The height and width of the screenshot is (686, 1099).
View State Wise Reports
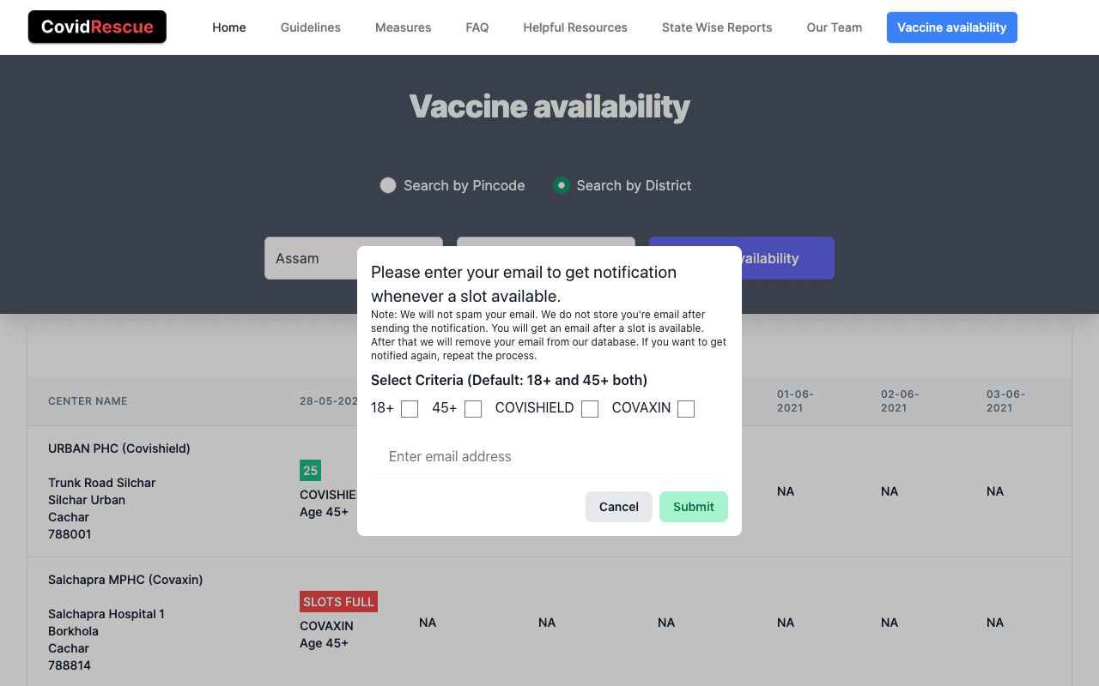point(717,27)
